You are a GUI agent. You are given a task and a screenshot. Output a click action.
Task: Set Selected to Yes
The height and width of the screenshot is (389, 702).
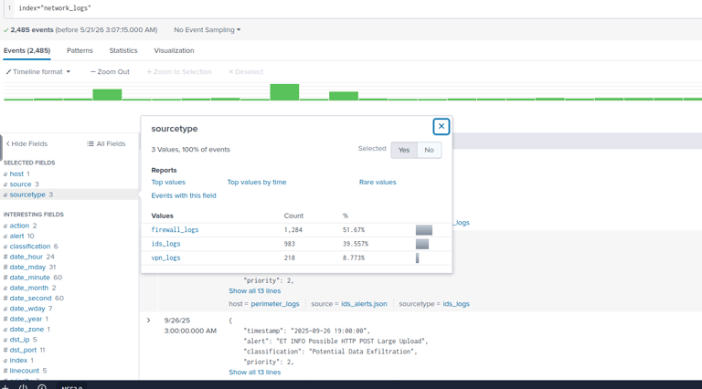[x=404, y=150]
